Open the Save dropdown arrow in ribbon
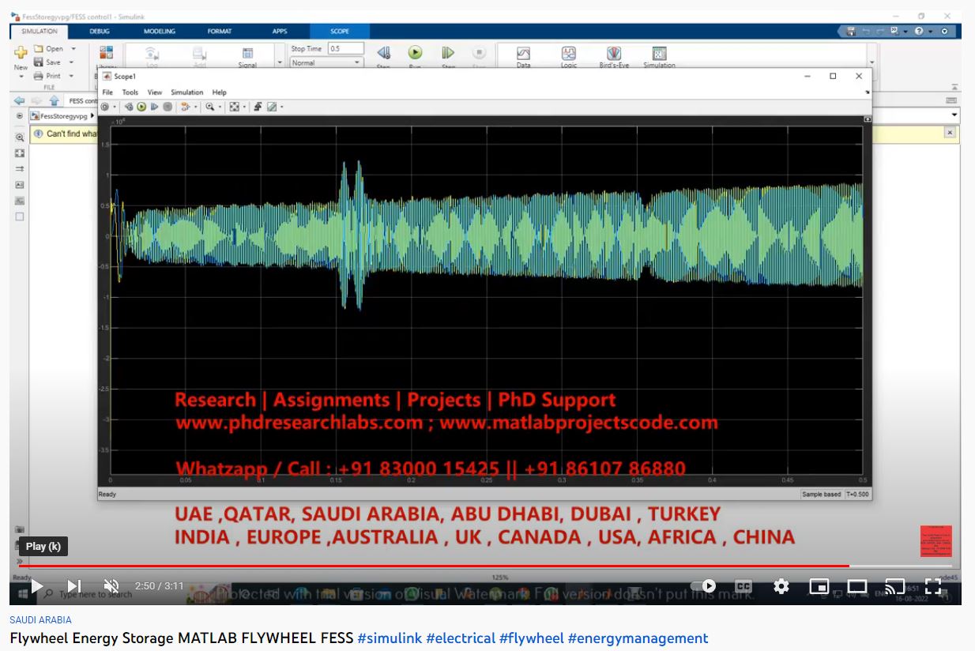This screenshot has width=975, height=651. [x=71, y=62]
